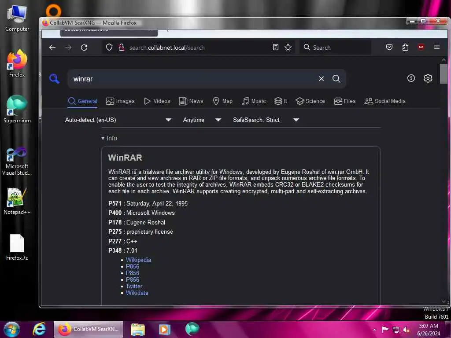451x338 pixels.
Task: Open the tracking protection shield icon
Action: (x=109, y=47)
